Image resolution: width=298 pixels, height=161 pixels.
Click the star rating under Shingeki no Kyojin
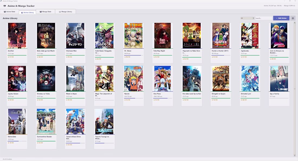tap(215, 100)
